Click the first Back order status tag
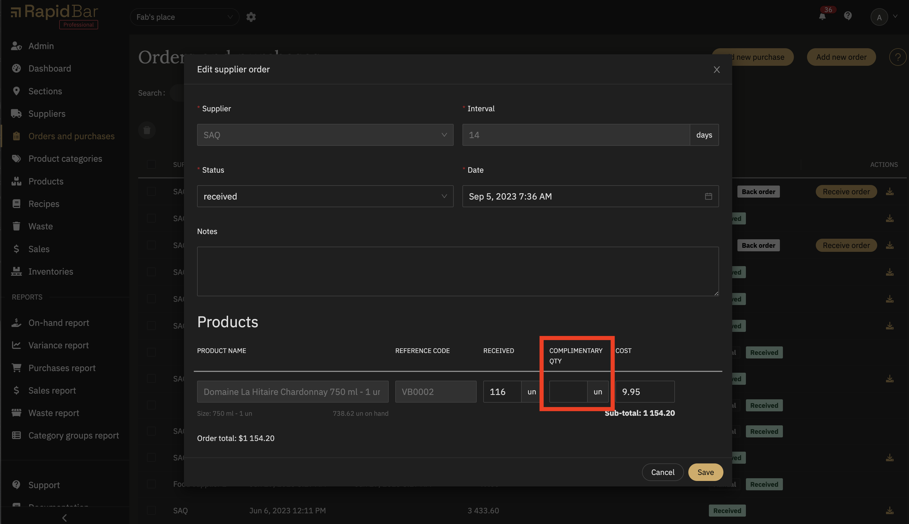Screen dimensions: 909x524 pyautogui.click(x=758, y=192)
